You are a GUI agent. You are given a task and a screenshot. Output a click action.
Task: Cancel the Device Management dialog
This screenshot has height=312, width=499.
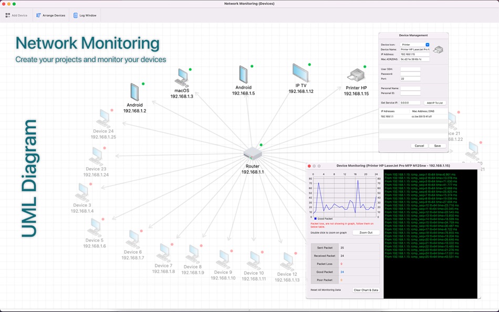click(419, 145)
